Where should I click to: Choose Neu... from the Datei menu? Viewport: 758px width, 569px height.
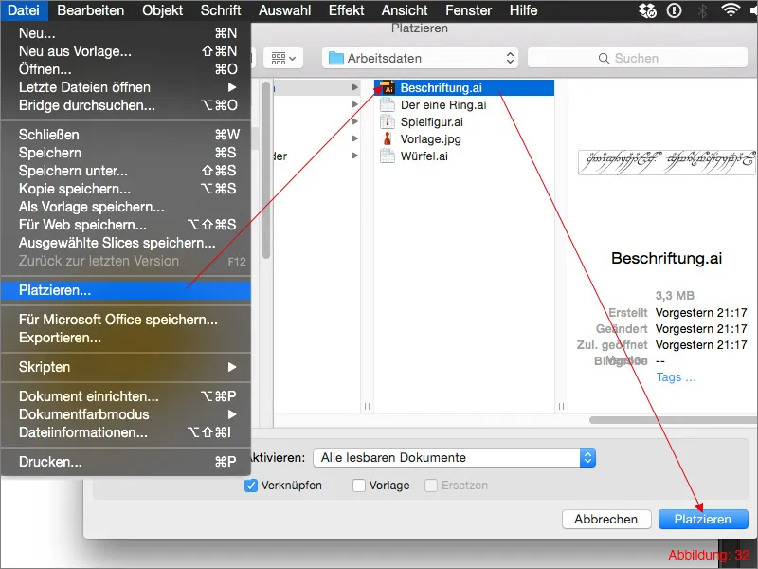click(126, 33)
